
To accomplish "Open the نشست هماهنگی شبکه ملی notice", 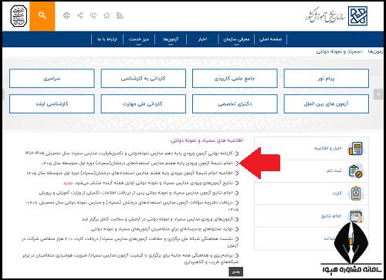I will (130, 242).
